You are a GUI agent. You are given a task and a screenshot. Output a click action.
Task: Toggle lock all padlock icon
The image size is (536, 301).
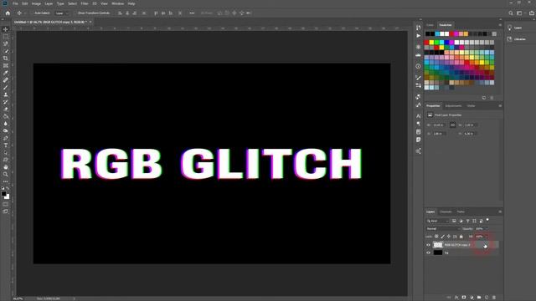click(461, 236)
